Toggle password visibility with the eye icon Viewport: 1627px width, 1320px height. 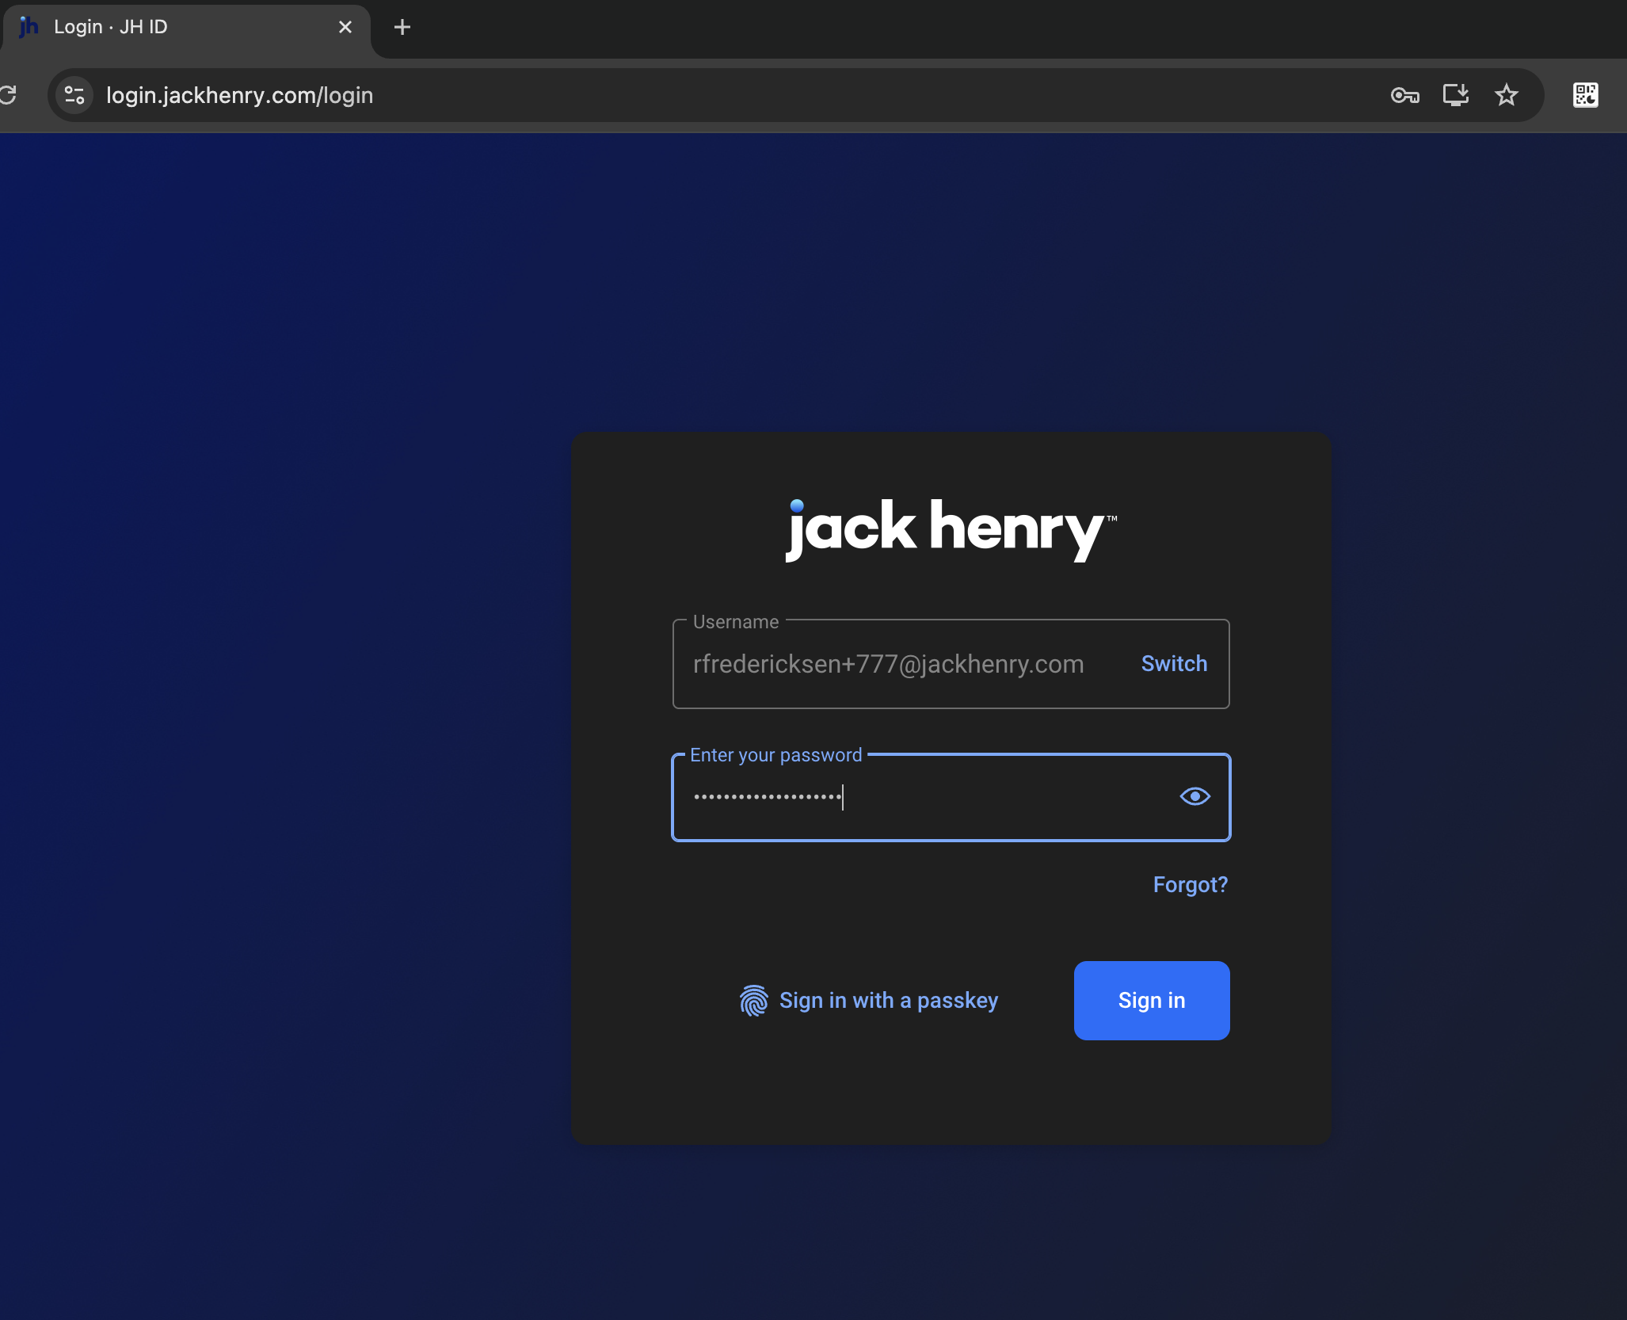[x=1194, y=796]
